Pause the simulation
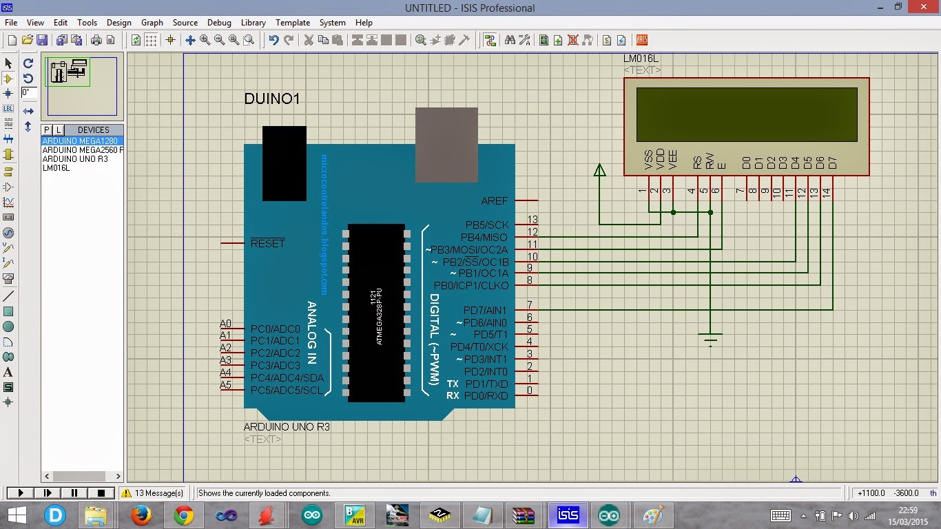This screenshot has height=529, width=941. pyautogui.click(x=74, y=492)
